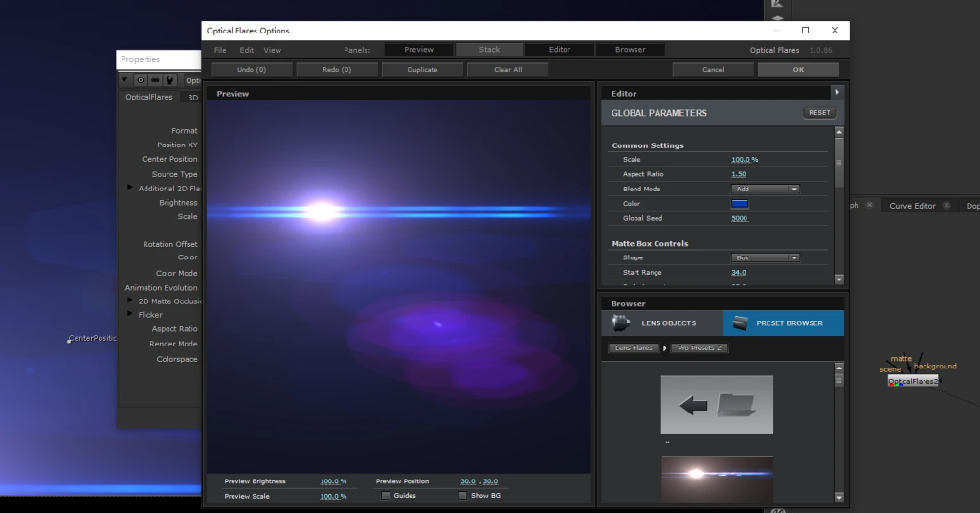Click the Lens Objects lens icon
Image resolution: width=980 pixels, height=513 pixels.
pos(620,323)
